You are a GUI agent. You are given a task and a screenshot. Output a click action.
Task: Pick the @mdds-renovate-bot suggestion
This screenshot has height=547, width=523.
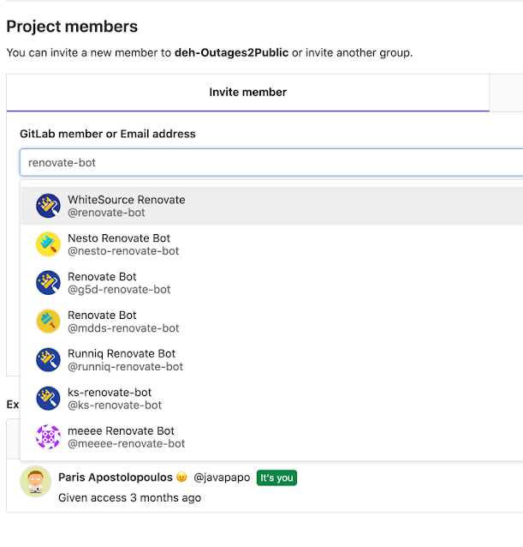pos(272,322)
